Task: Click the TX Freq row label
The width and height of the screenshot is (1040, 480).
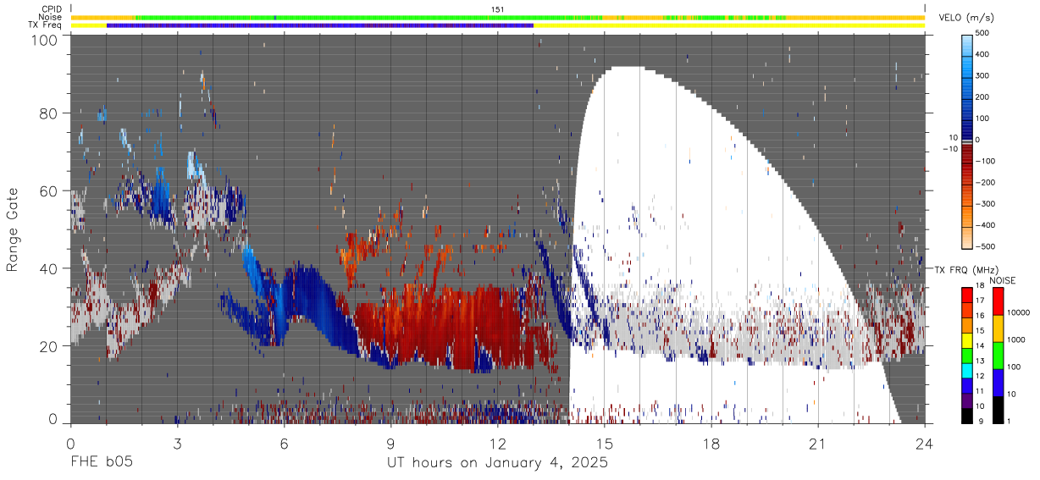Action: coord(46,25)
